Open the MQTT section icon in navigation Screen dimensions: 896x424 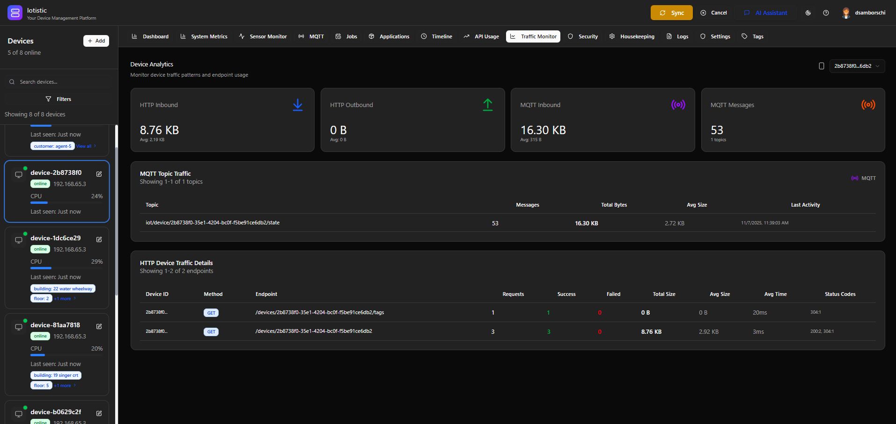pos(302,36)
